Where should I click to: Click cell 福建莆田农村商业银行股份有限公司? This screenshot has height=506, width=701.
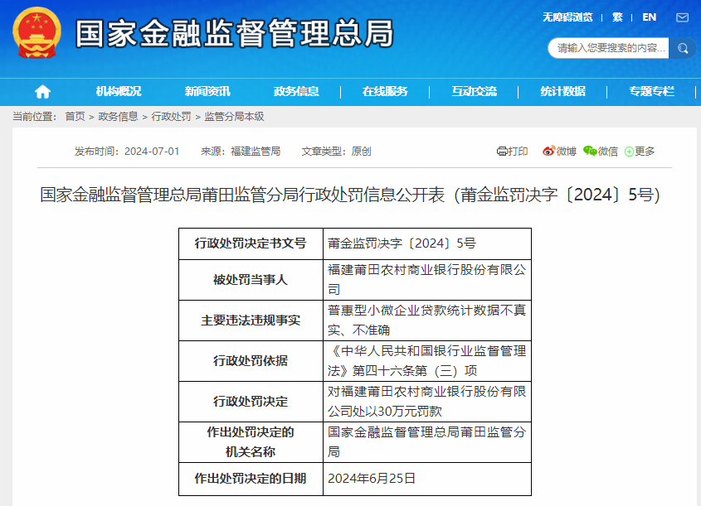coord(427,280)
